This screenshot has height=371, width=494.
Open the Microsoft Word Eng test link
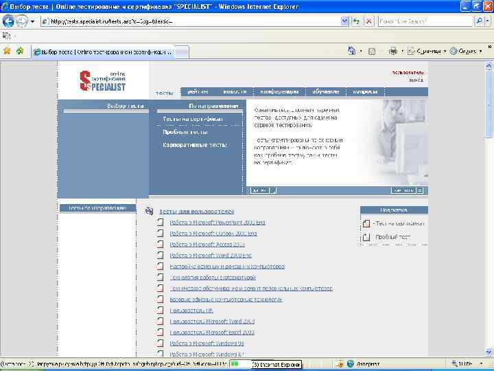point(211,256)
